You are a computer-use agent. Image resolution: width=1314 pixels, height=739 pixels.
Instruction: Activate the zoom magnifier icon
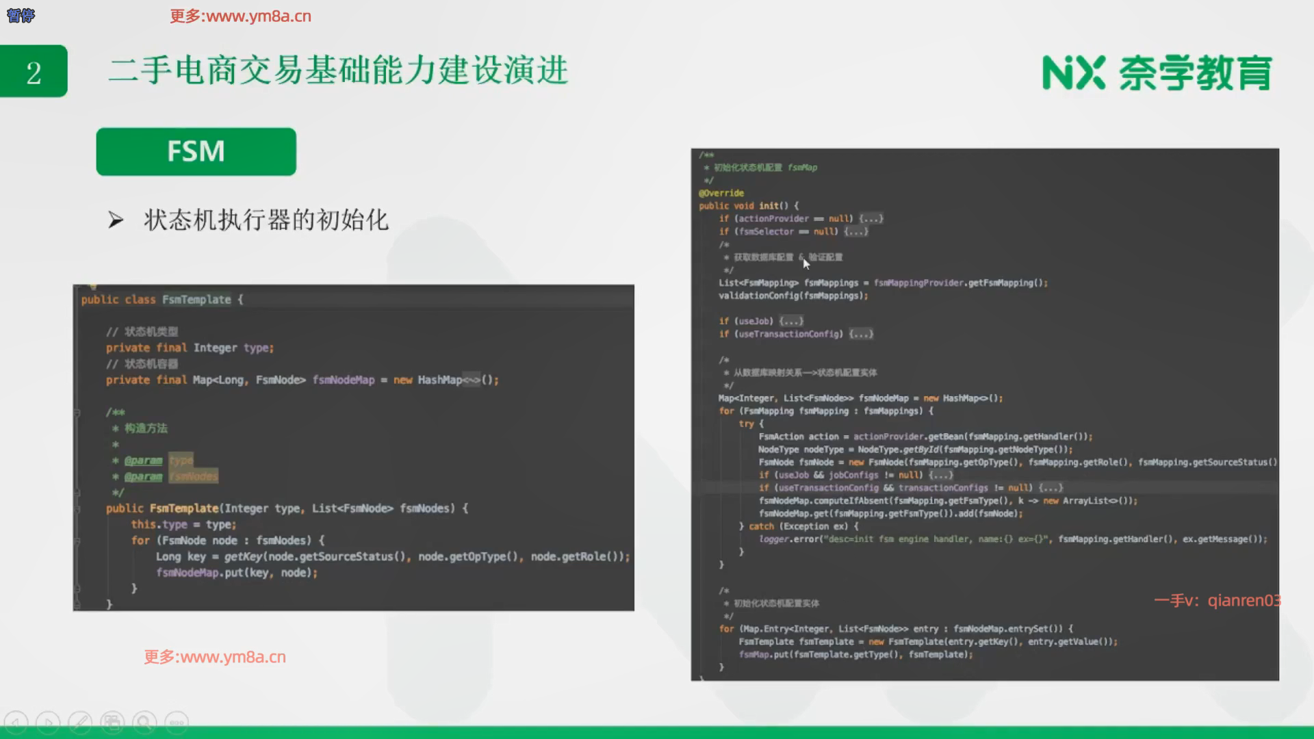[x=144, y=723]
